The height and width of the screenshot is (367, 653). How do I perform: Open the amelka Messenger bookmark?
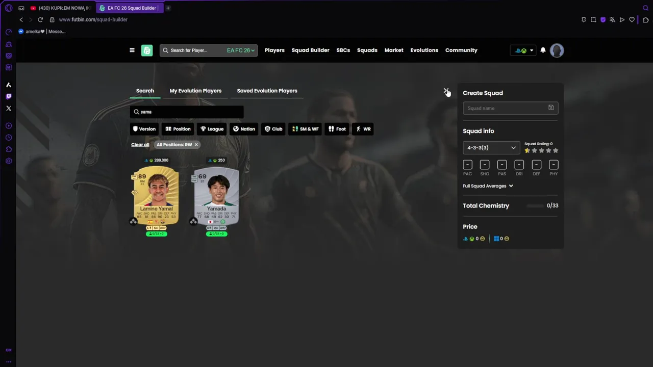(42, 32)
